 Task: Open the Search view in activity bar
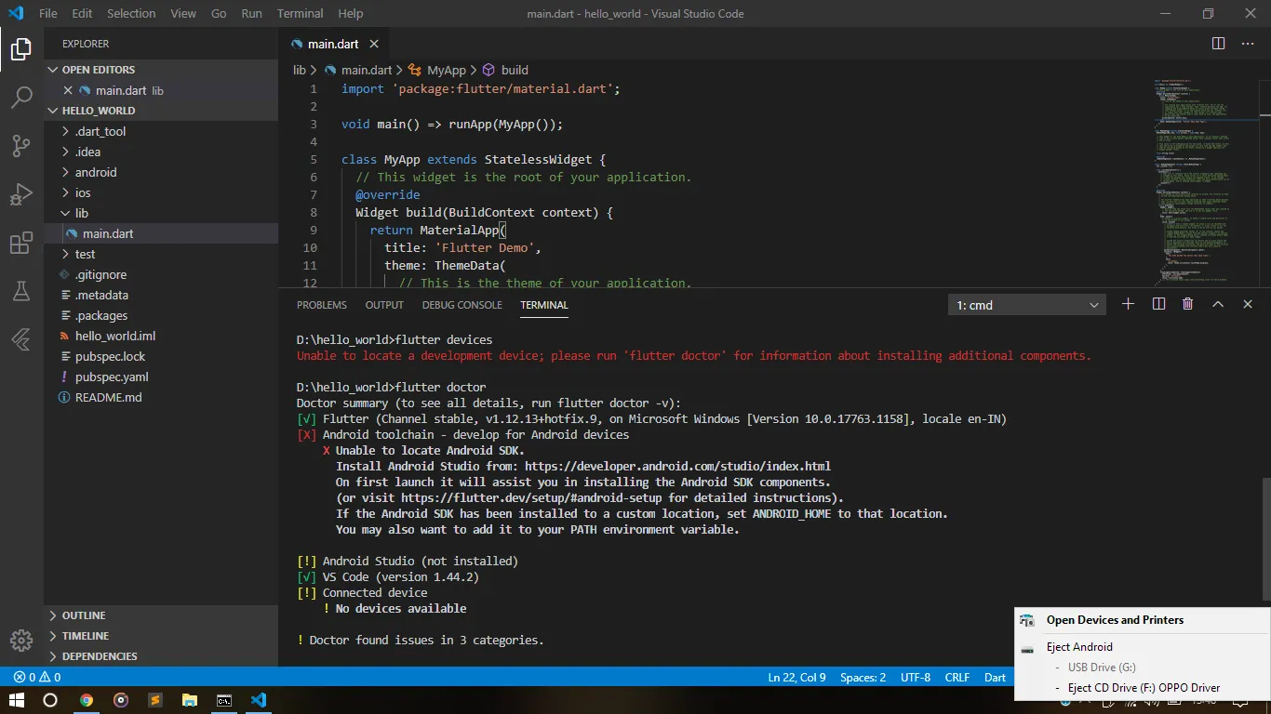21,97
